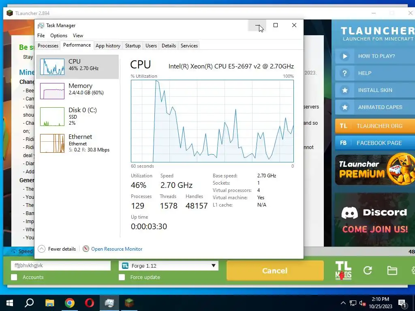The height and width of the screenshot is (311, 415).
Task: Switch to the Startup tab
Action: 133,46
